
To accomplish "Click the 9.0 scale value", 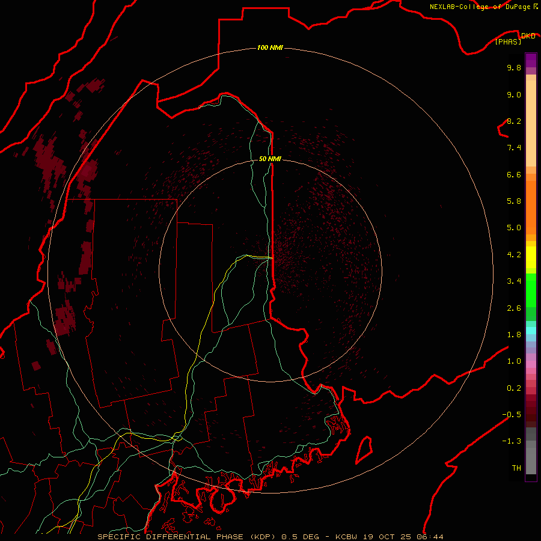I will click(514, 94).
